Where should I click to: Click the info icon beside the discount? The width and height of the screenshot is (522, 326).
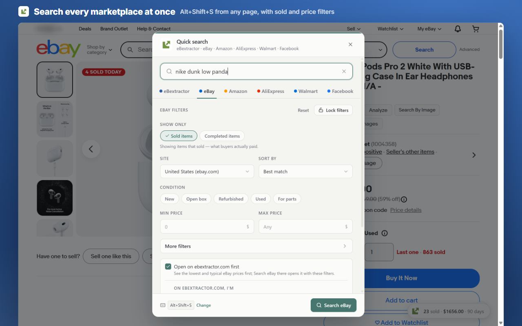tap(404, 199)
